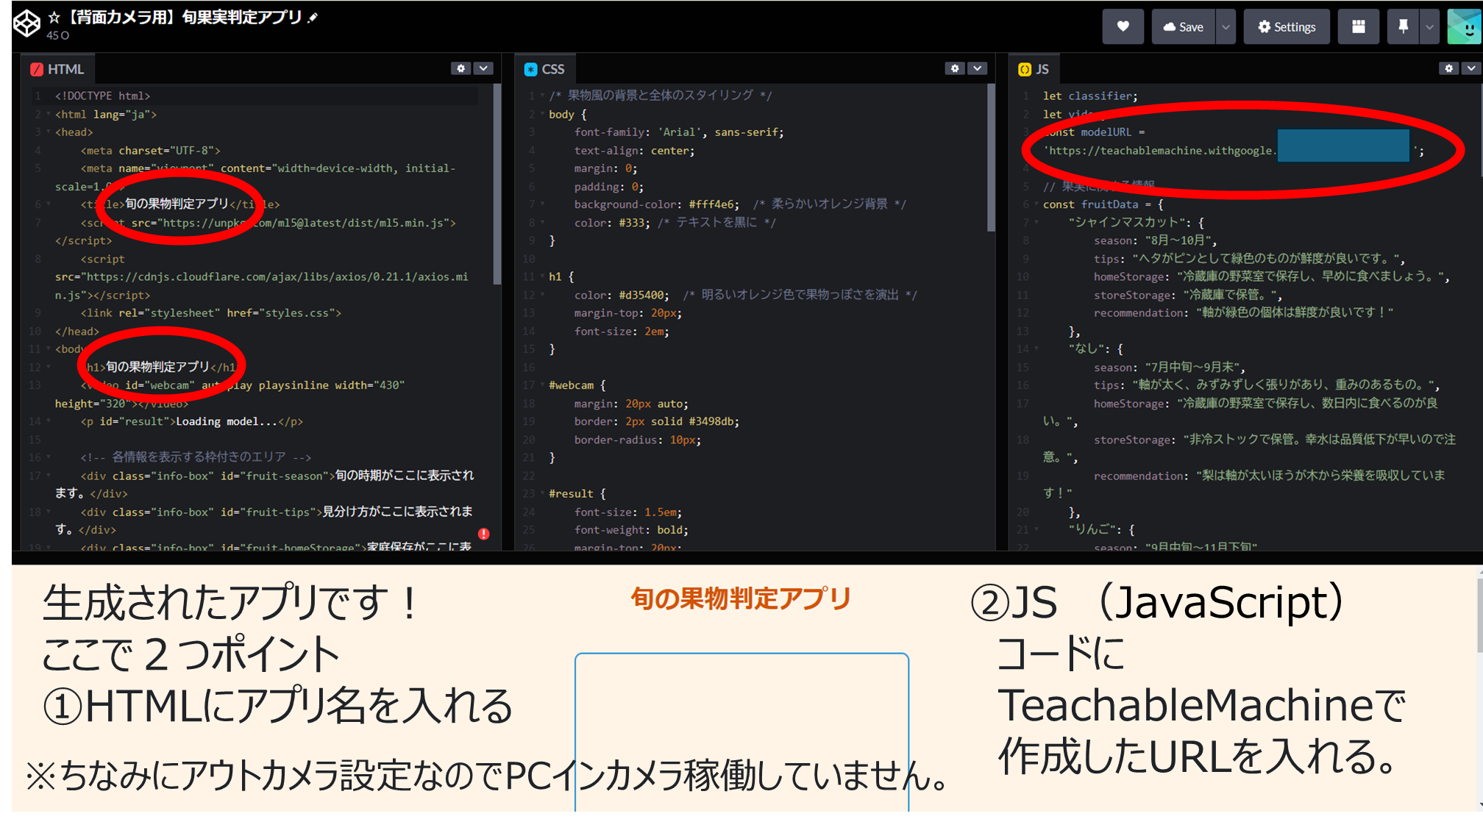1483x819 pixels.
Task: Open the change view layout icon
Action: click(x=1358, y=27)
